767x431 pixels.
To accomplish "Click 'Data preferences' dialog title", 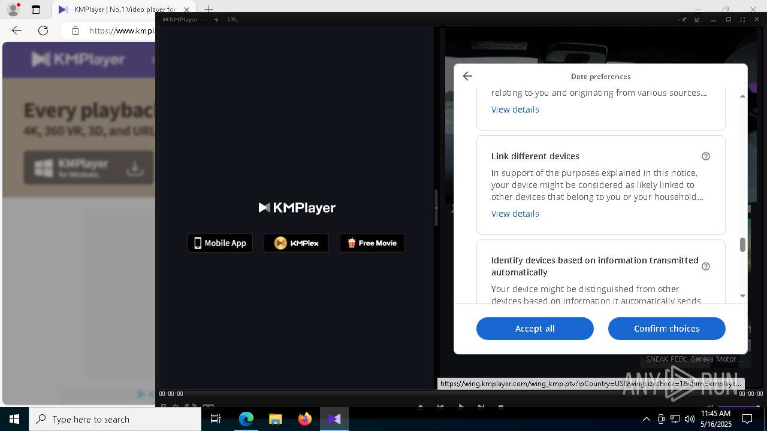I will click(x=600, y=77).
